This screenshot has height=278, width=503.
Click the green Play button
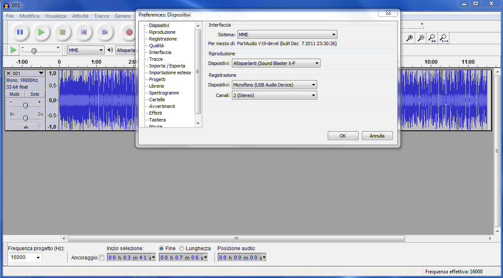(x=41, y=32)
